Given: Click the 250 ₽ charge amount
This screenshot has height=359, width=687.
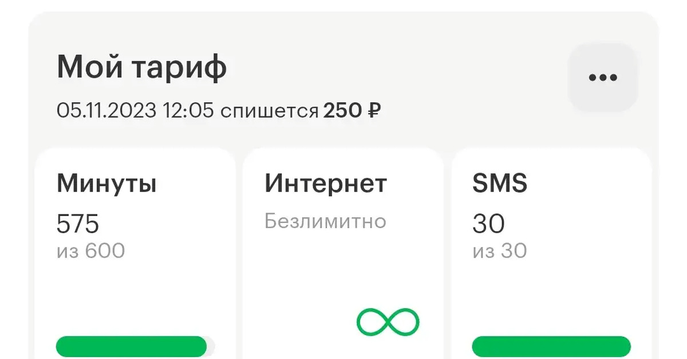Looking at the screenshot, I should 352,110.
